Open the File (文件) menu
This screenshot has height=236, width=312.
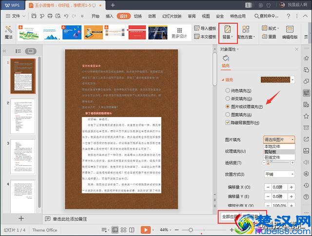click(15, 16)
